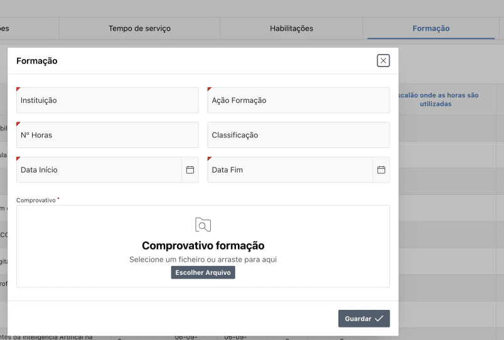
Task: Select the Nº Horas input
Action: pyautogui.click(x=107, y=135)
